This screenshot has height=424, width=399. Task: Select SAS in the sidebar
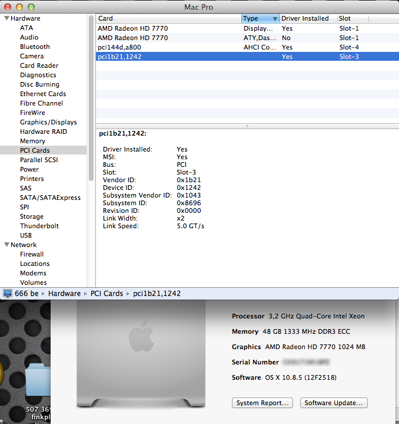(x=26, y=188)
